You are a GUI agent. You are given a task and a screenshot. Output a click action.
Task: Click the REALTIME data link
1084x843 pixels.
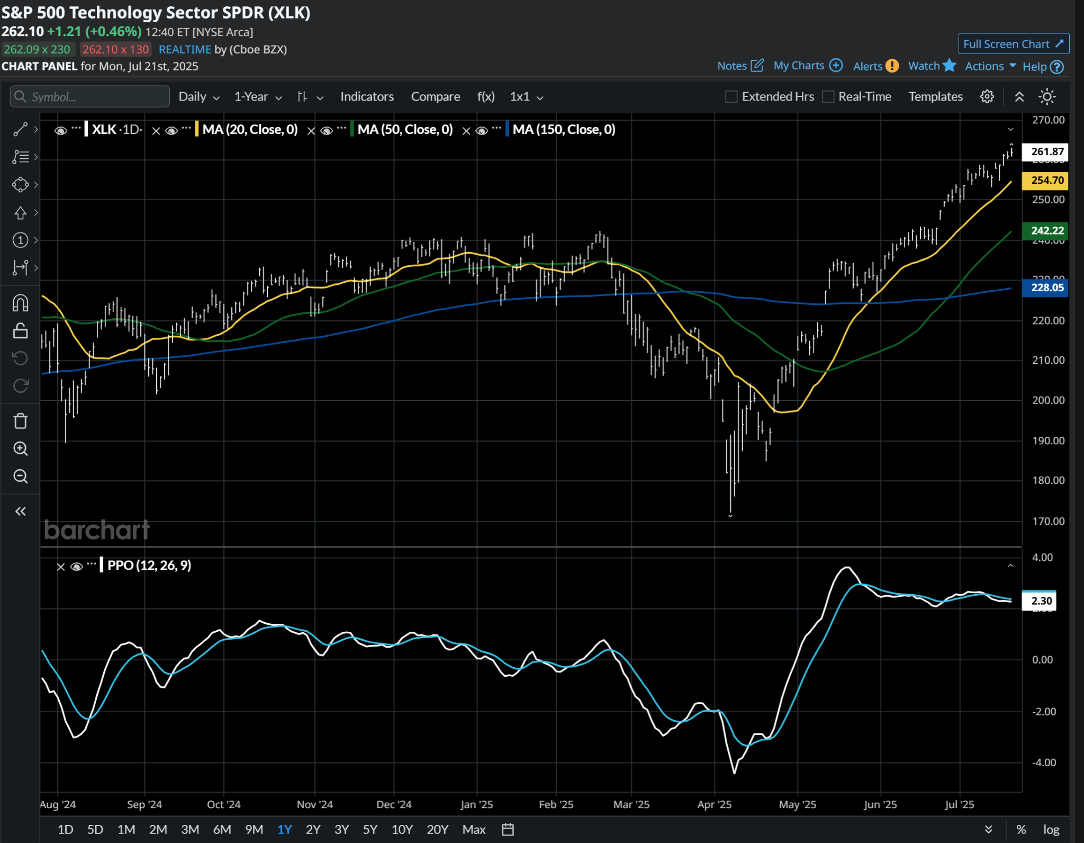point(185,49)
